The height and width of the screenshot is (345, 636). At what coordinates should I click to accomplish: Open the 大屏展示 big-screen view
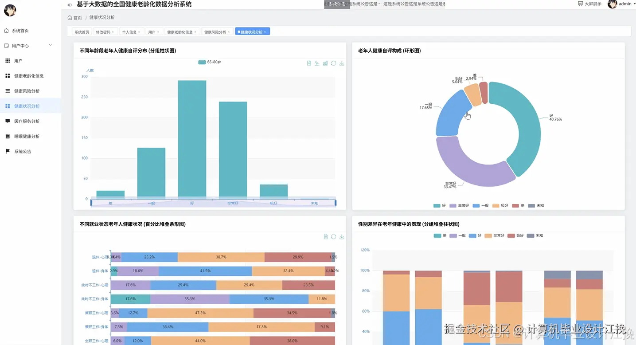click(x=589, y=4)
